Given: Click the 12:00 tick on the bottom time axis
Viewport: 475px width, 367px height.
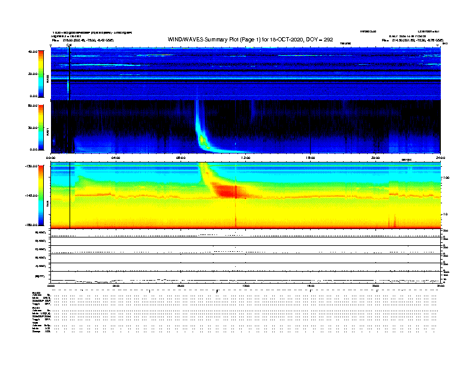Looking at the screenshot, I should [246, 285].
